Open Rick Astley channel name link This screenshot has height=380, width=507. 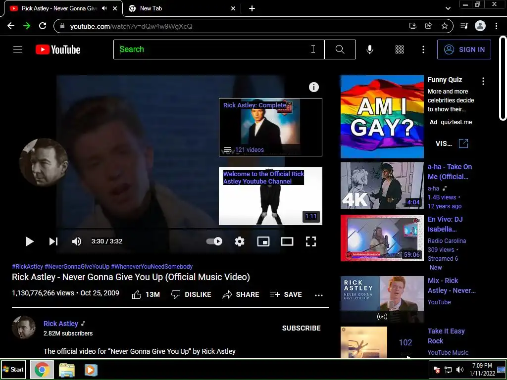pos(61,324)
